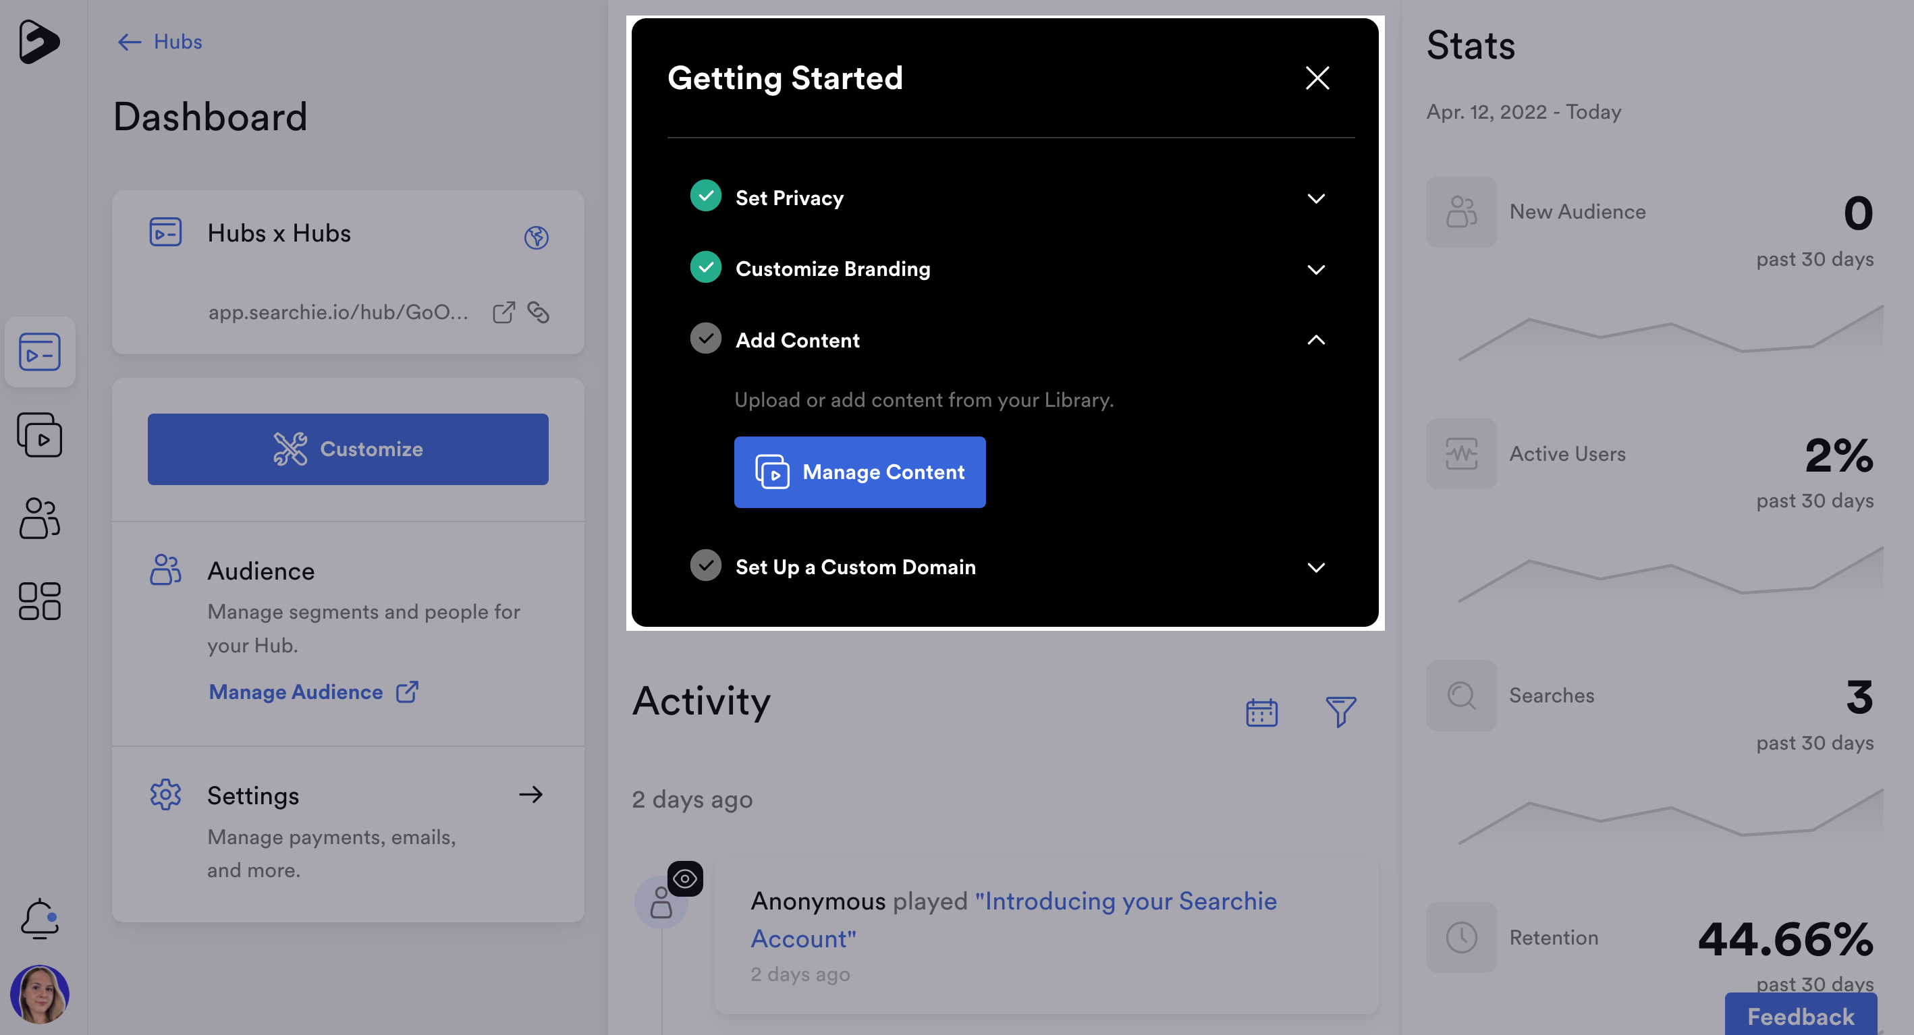Click the Anonymous user avatar in activity

(660, 903)
